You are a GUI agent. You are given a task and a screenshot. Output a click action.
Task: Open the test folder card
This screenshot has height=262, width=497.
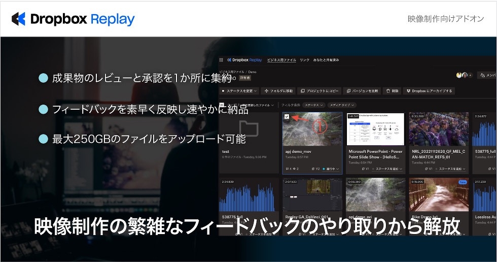(249, 143)
